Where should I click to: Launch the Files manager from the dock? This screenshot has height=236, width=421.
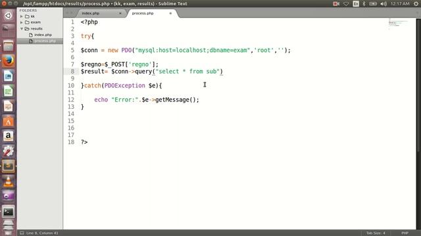(x=8, y=46)
